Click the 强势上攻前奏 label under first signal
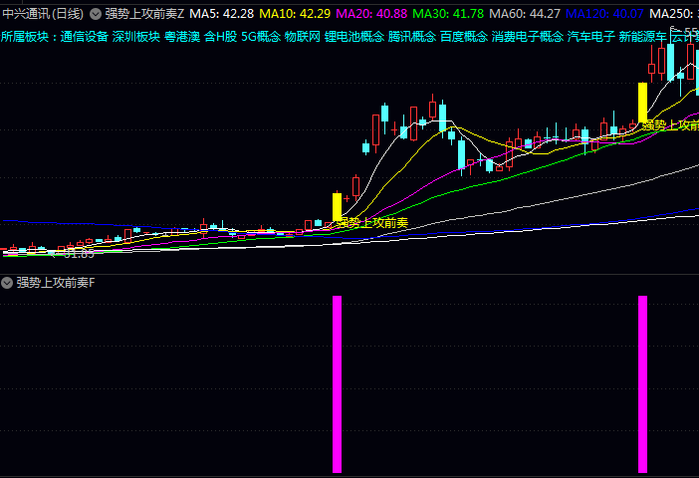Image resolution: width=699 pixels, height=478 pixels. [372, 222]
